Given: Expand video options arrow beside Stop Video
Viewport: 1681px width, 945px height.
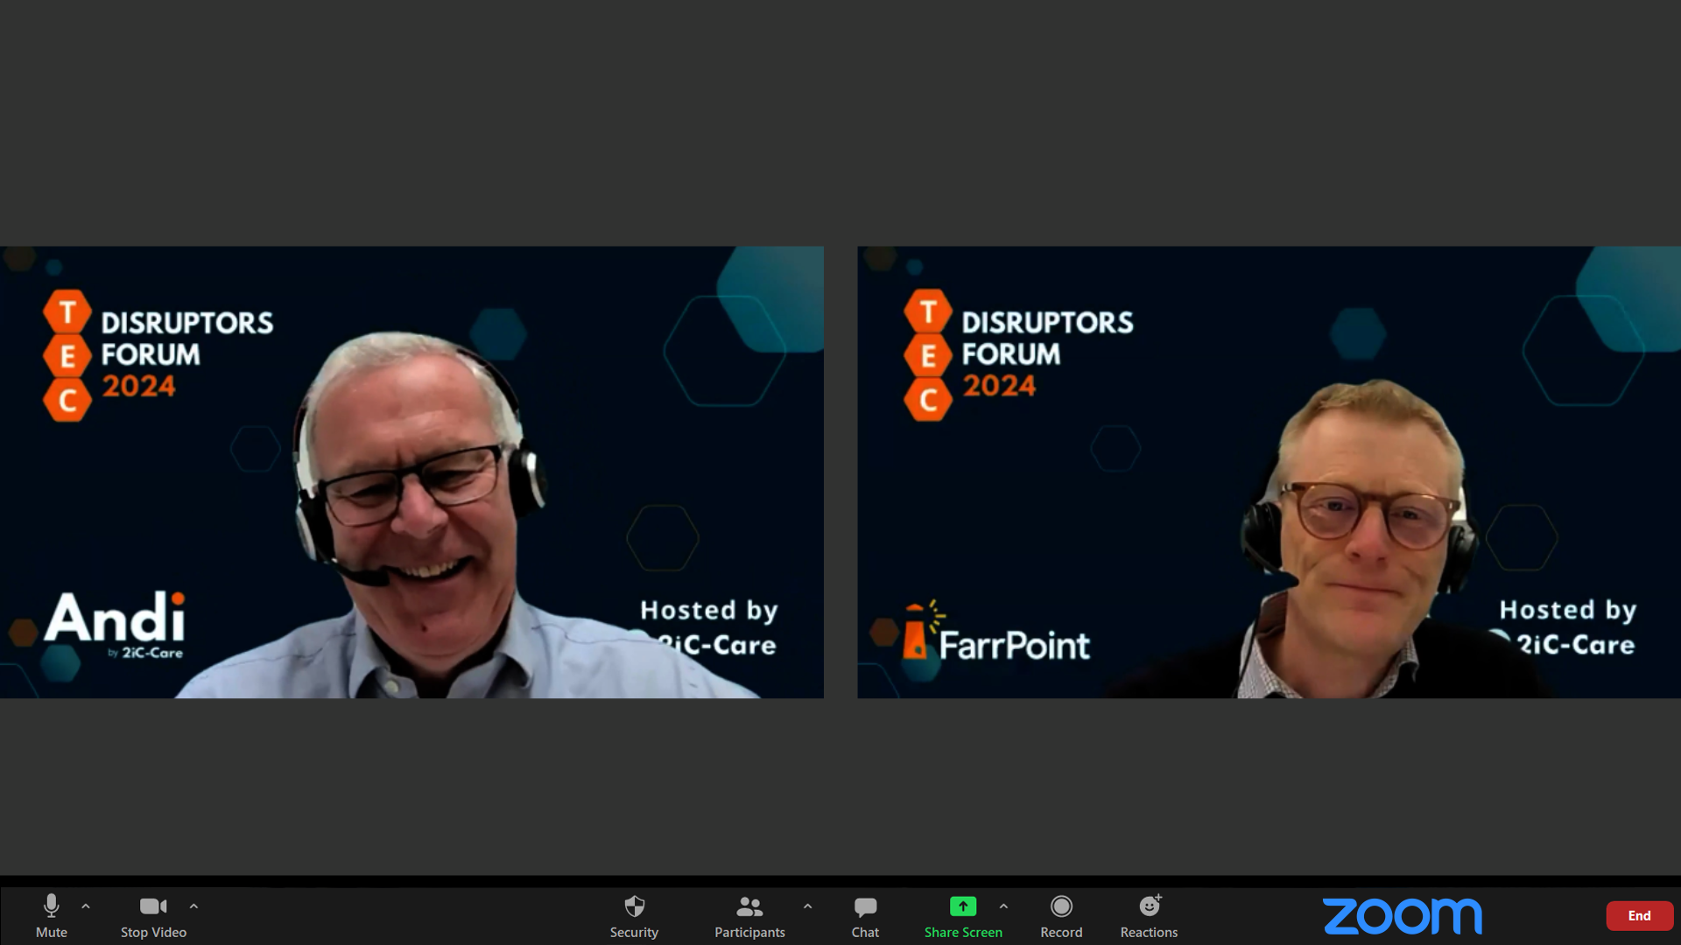Looking at the screenshot, I should point(193,906).
